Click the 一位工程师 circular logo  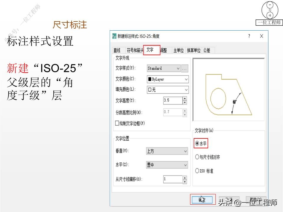click(x=270, y=11)
